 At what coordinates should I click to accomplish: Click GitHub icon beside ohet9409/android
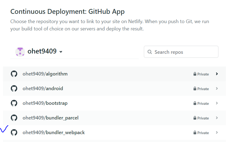click(14, 89)
